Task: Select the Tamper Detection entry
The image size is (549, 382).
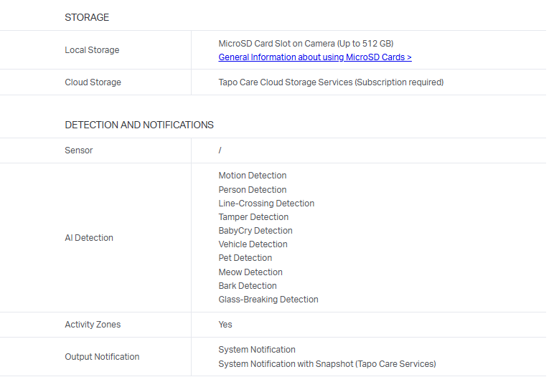Action: [x=253, y=217]
